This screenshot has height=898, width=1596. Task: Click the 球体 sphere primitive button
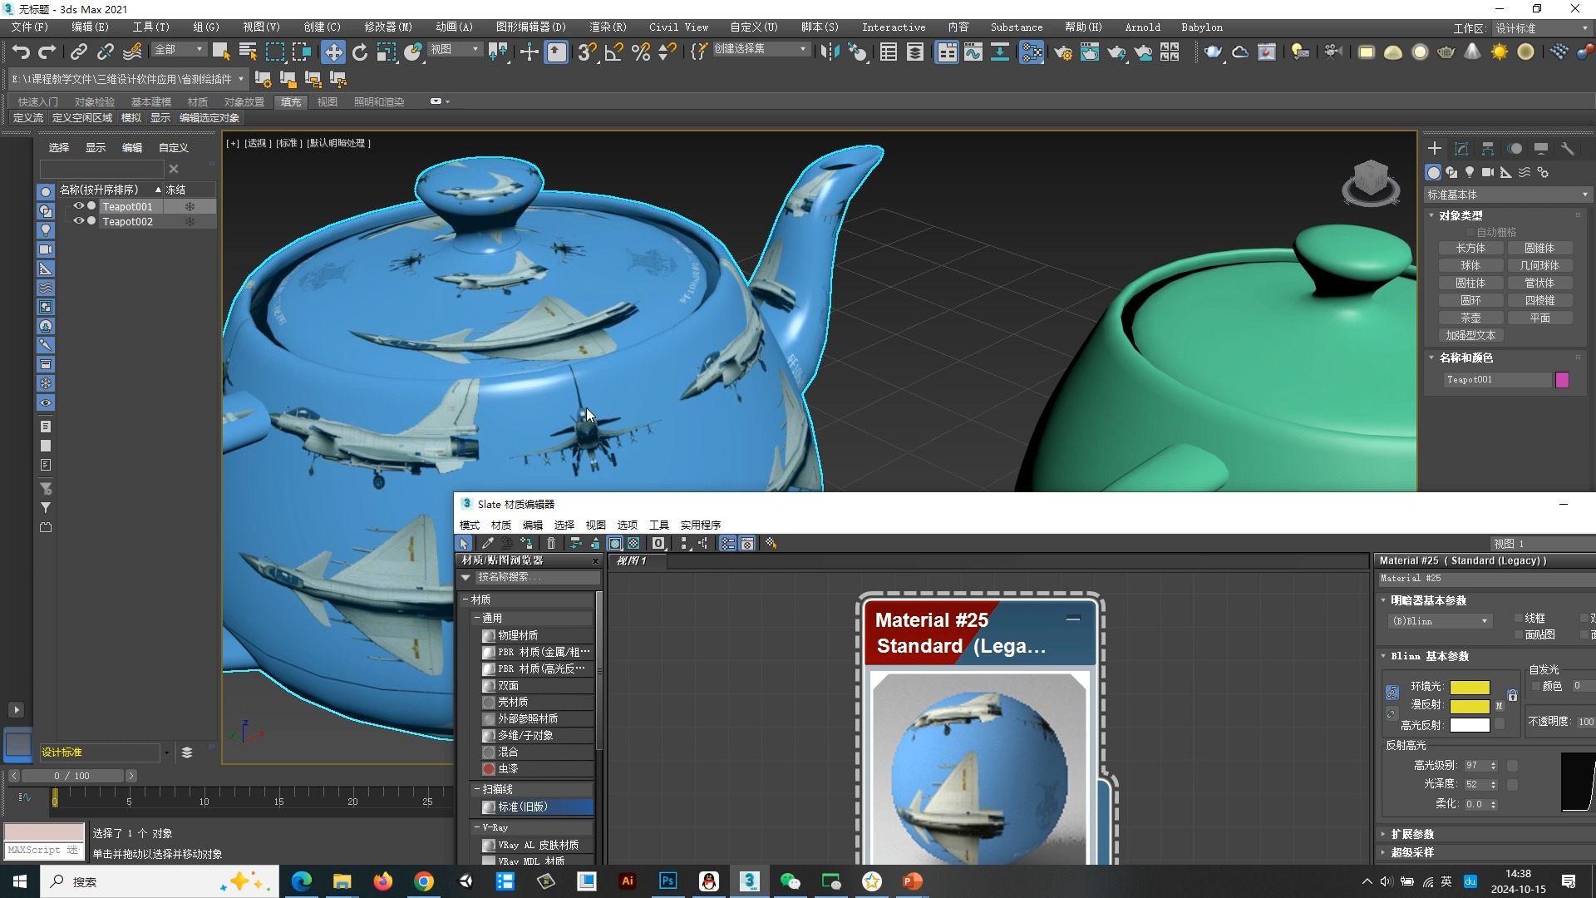click(1470, 265)
